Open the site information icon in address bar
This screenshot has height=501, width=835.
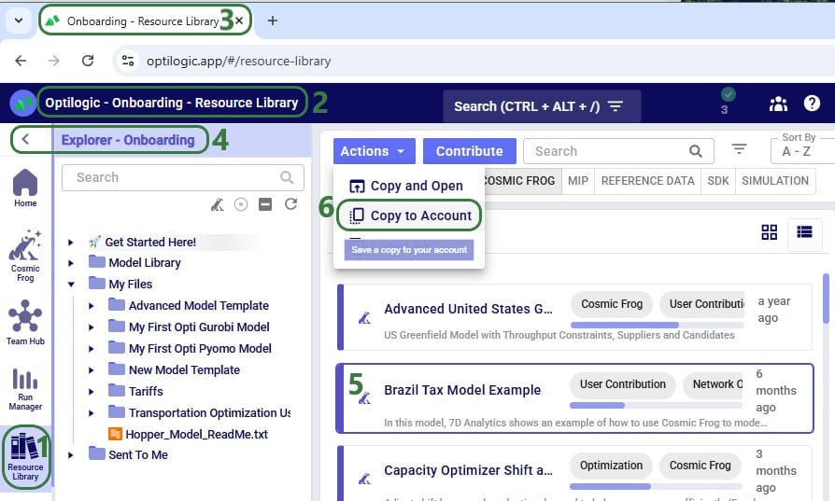tap(128, 61)
